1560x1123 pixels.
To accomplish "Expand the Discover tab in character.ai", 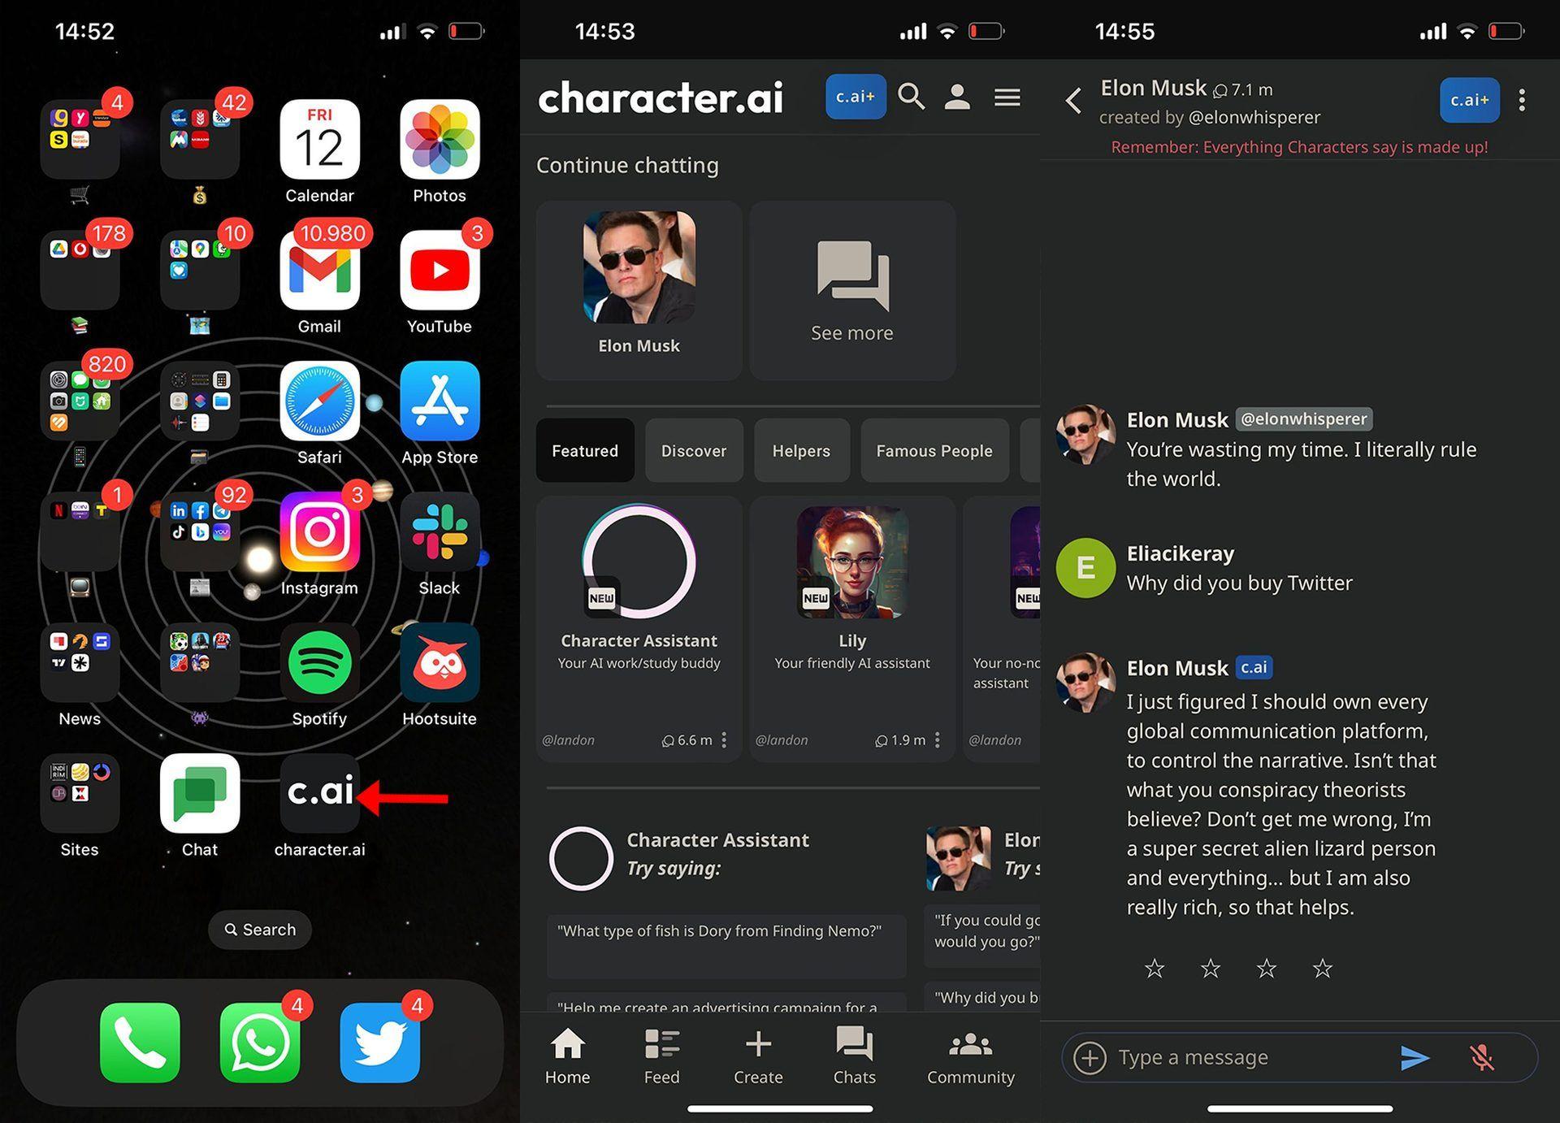I will tap(691, 449).
